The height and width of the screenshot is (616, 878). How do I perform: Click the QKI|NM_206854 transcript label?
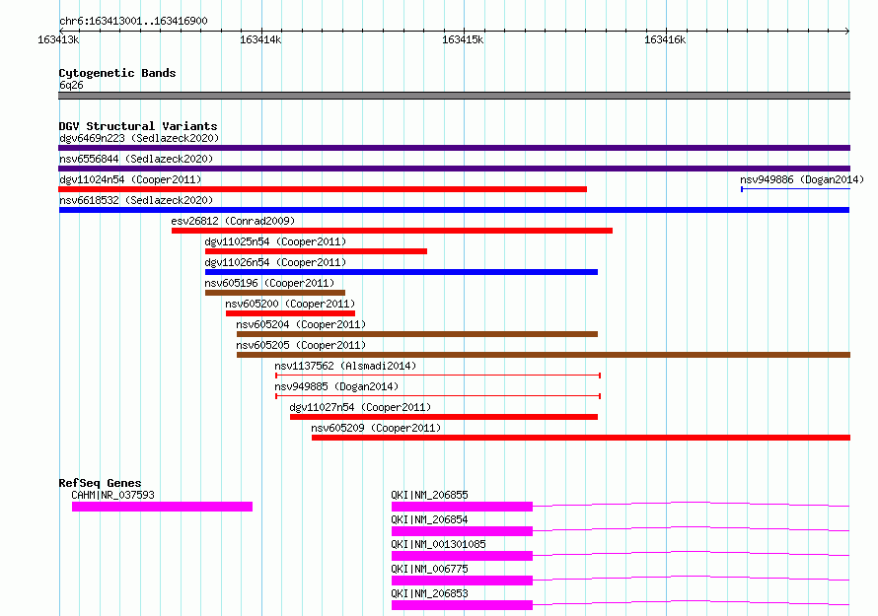429,519
